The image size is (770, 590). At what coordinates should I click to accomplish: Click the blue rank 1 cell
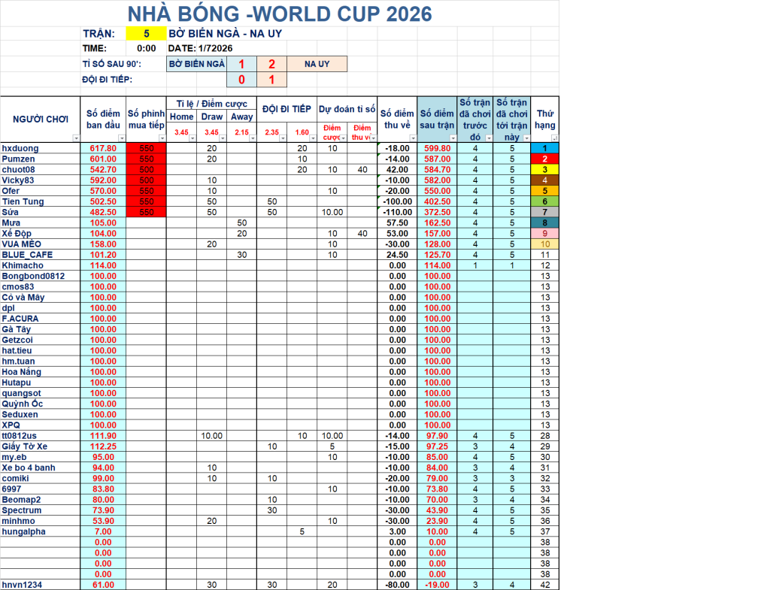[544, 148]
